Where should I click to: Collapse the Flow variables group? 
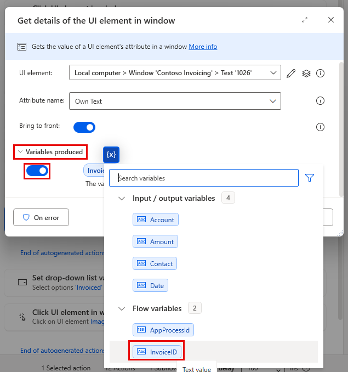pos(122,309)
